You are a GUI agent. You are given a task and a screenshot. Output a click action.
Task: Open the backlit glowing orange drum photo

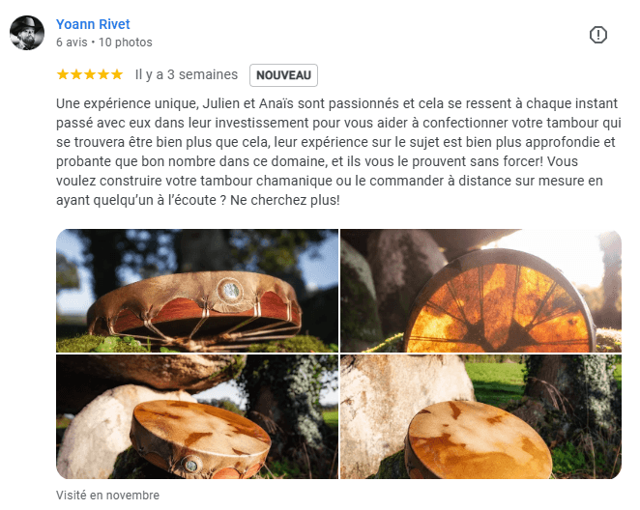pyautogui.click(x=480, y=291)
